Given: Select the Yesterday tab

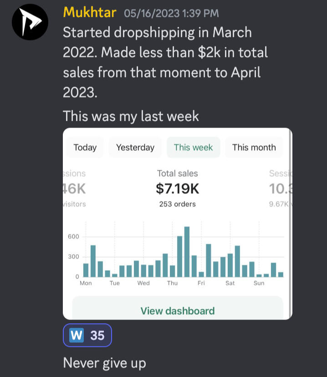Looking at the screenshot, I should [x=135, y=147].
